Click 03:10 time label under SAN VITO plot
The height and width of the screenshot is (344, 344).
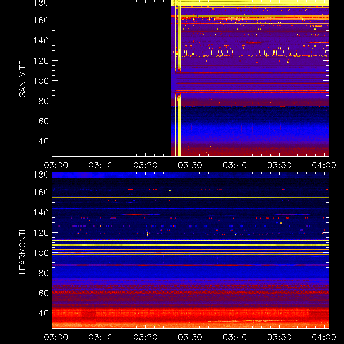[x=101, y=165]
